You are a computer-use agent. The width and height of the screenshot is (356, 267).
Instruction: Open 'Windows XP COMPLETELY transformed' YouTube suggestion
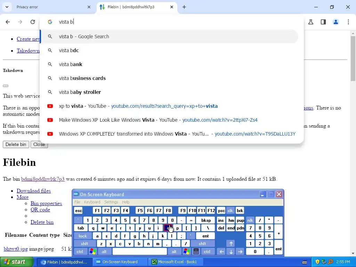169,134
